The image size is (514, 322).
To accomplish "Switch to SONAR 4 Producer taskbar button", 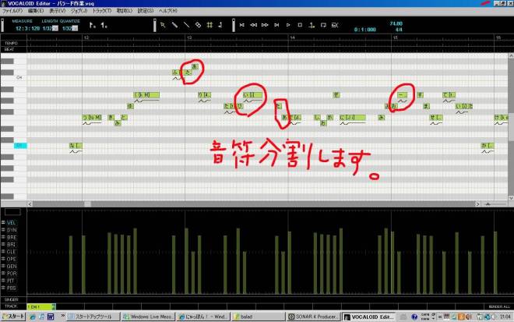I will 313,317.
